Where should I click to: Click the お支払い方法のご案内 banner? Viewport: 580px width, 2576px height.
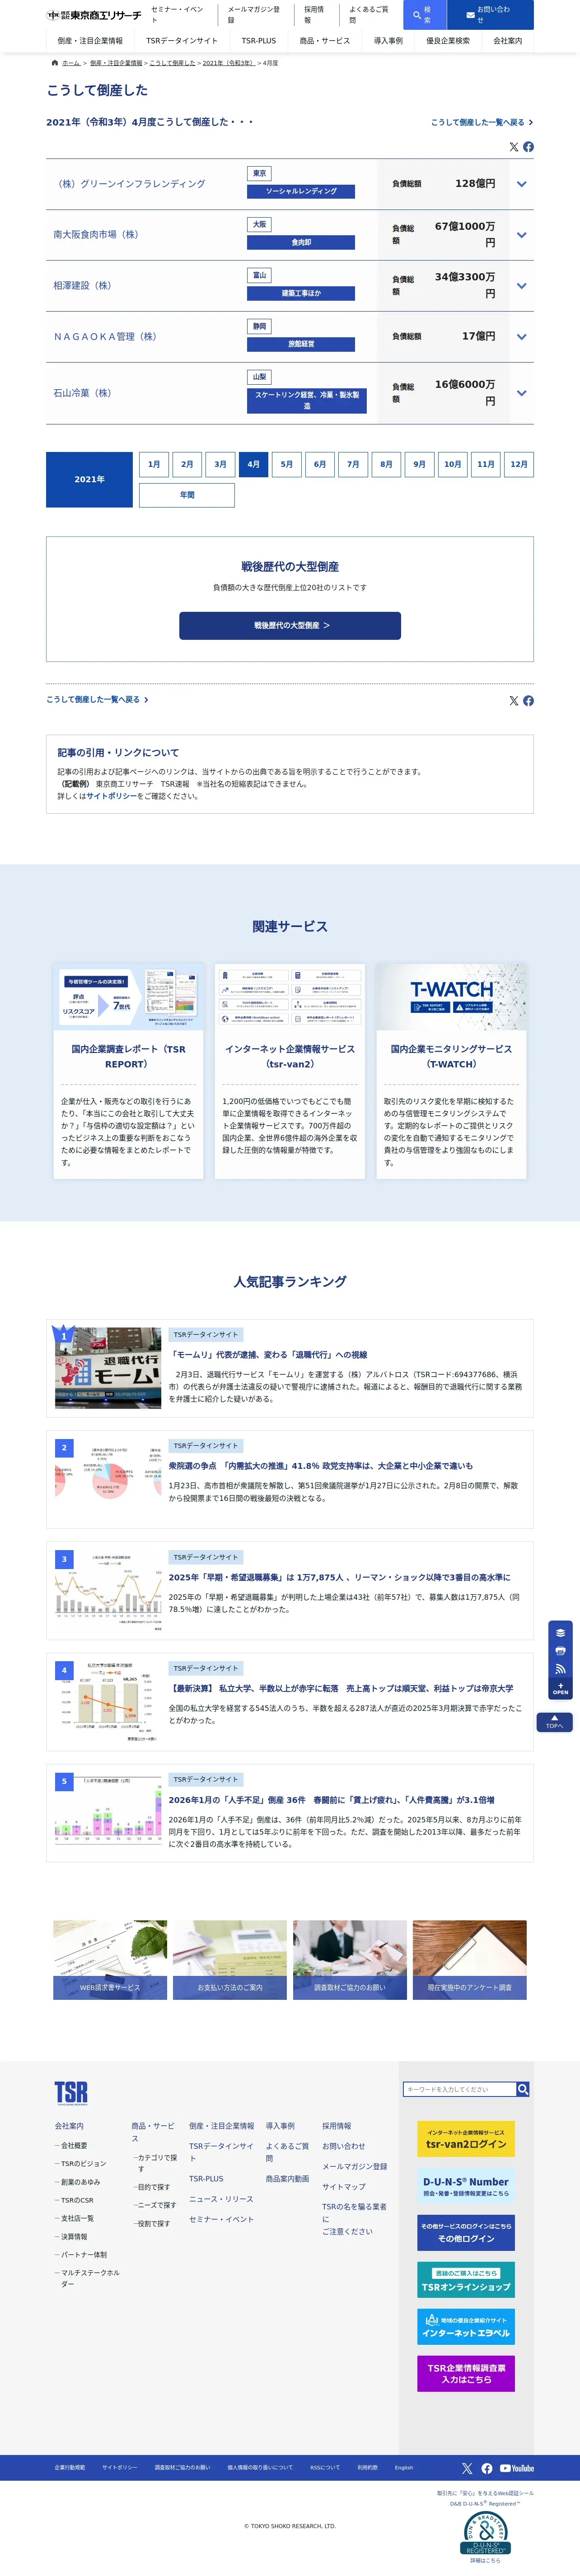[230, 1960]
